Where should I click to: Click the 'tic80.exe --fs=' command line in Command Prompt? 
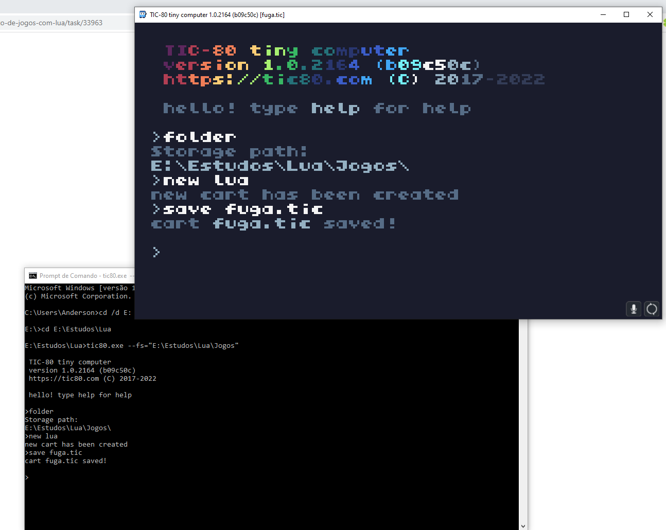click(132, 346)
